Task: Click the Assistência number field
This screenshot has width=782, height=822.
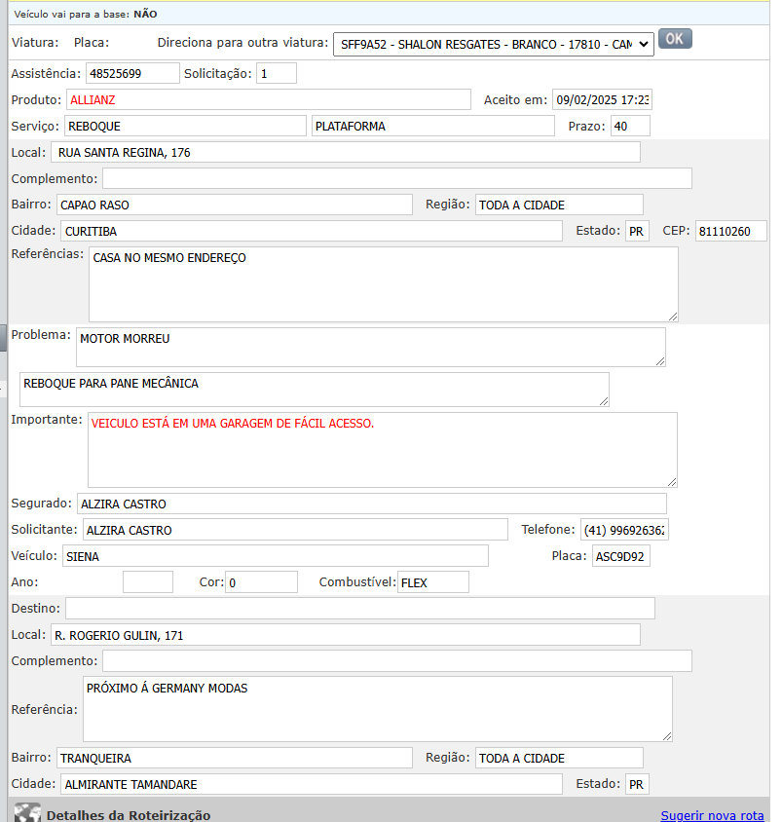Action: (x=132, y=73)
